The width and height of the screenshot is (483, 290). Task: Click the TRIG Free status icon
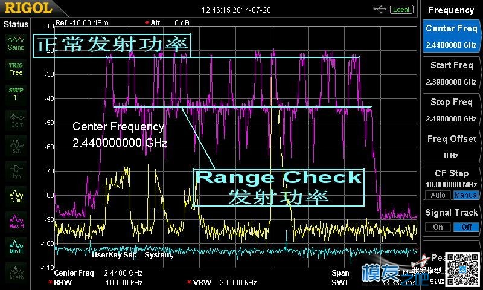16,69
